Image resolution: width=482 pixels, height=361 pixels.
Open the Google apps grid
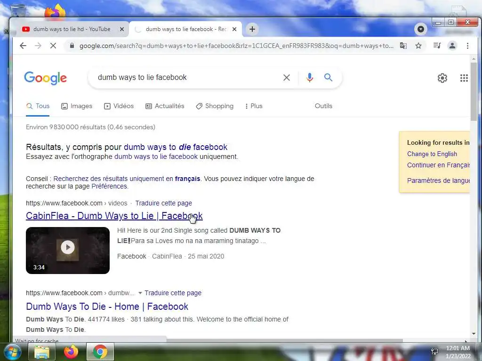coord(464,78)
